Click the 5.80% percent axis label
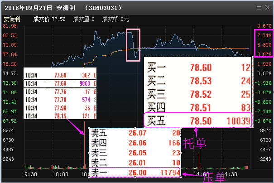Image resolution: width=274 pixels, height=183 pixels. [x=264, y=45]
